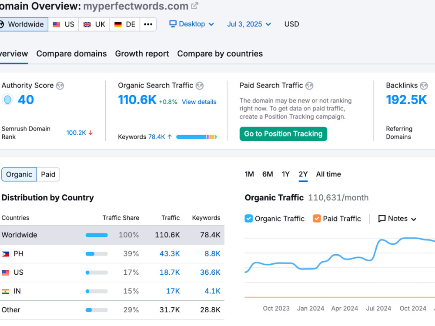Click the US traffic share progress bar
Image resolution: width=435 pixels, height=326 pixels.
point(97,273)
